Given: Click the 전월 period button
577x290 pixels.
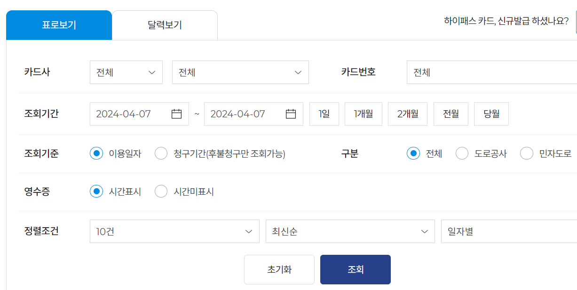Looking at the screenshot, I should point(451,114).
